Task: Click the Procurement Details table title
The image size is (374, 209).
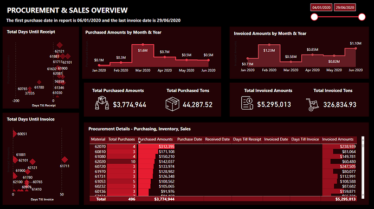Action: click(139, 129)
